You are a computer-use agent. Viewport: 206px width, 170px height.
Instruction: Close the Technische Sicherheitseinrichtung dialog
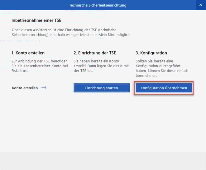[200, 5]
